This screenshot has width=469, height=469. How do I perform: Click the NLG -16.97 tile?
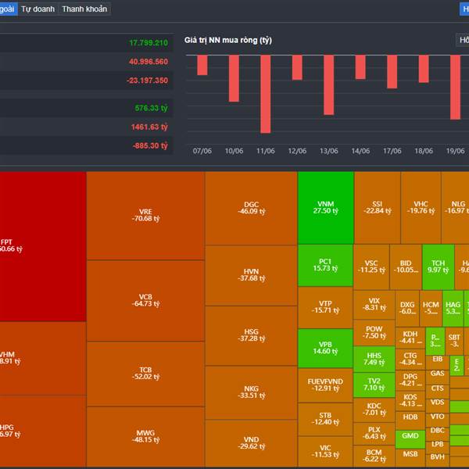pyautogui.click(x=455, y=208)
